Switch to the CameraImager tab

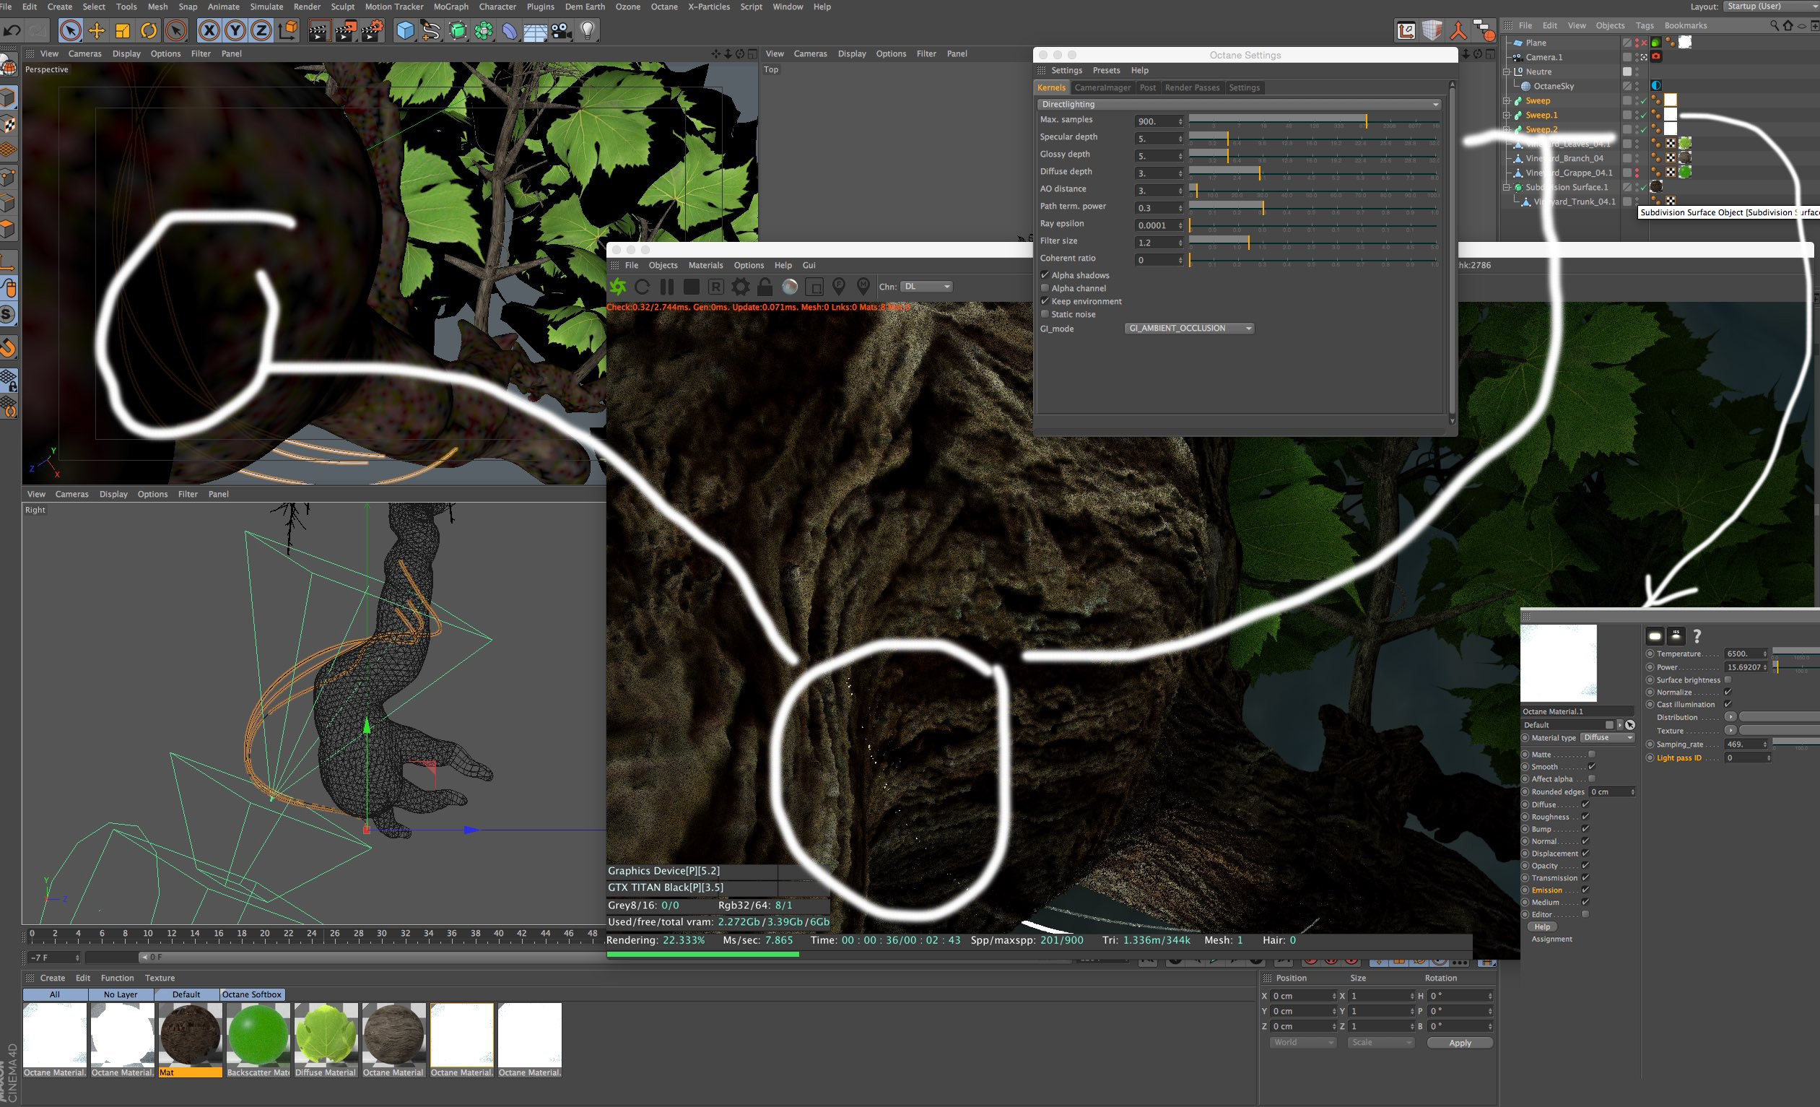coord(1102,87)
